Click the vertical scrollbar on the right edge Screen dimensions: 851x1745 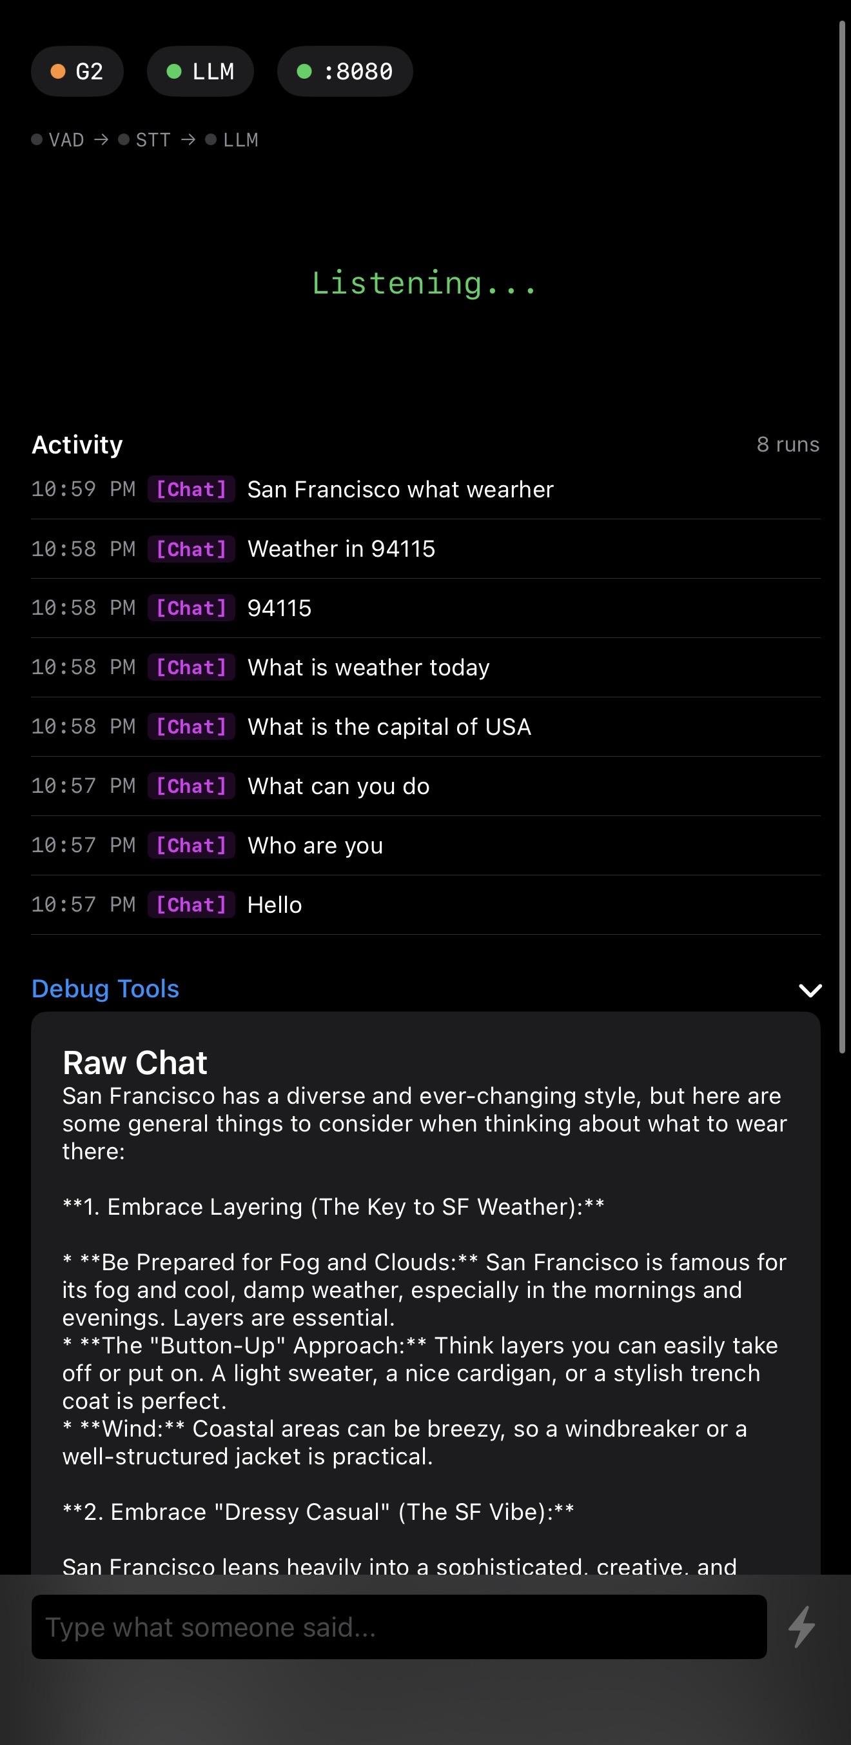click(841, 537)
